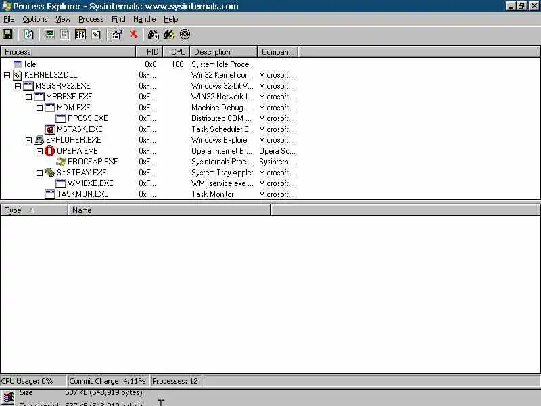Click the 'Sysintern...' company cell
The width and height of the screenshot is (541, 406).
click(x=277, y=162)
